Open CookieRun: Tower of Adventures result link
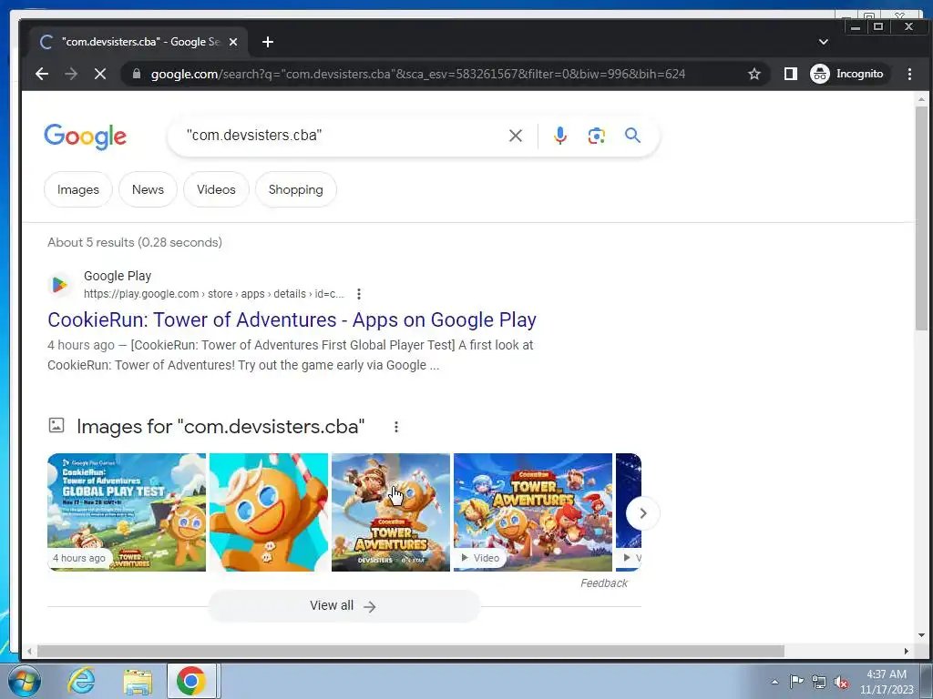933x699 pixels. click(292, 319)
